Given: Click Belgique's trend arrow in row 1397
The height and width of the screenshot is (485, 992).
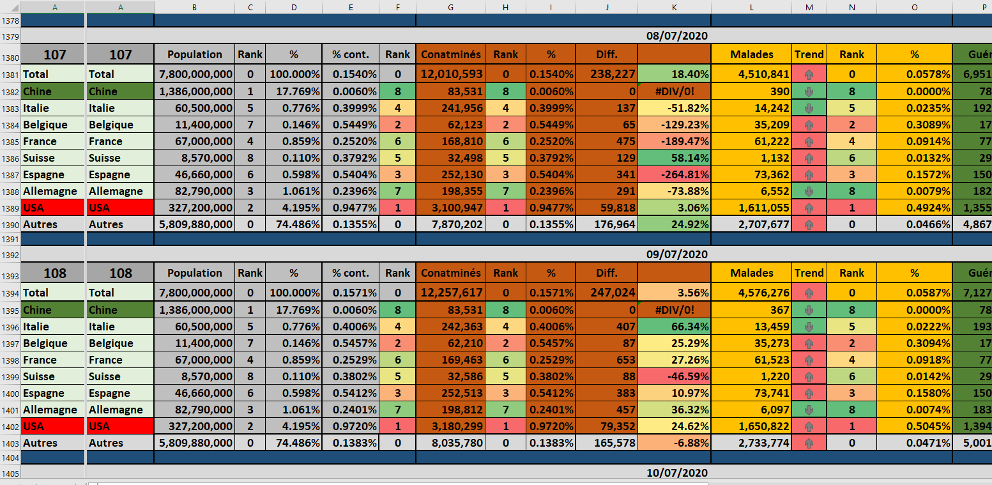Looking at the screenshot, I should pyautogui.click(x=809, y=343).
